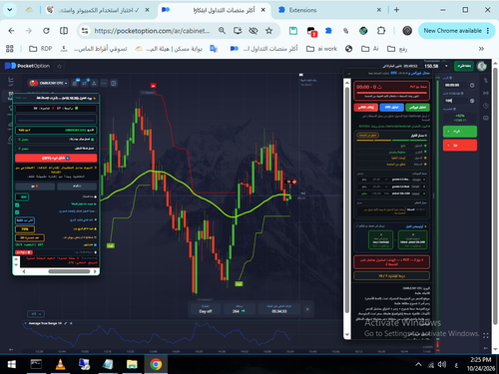Image resolution: width=499 pixels, height=374 pixels.
Task: Switch to the Extensions tab
Action: coord(330,10)
